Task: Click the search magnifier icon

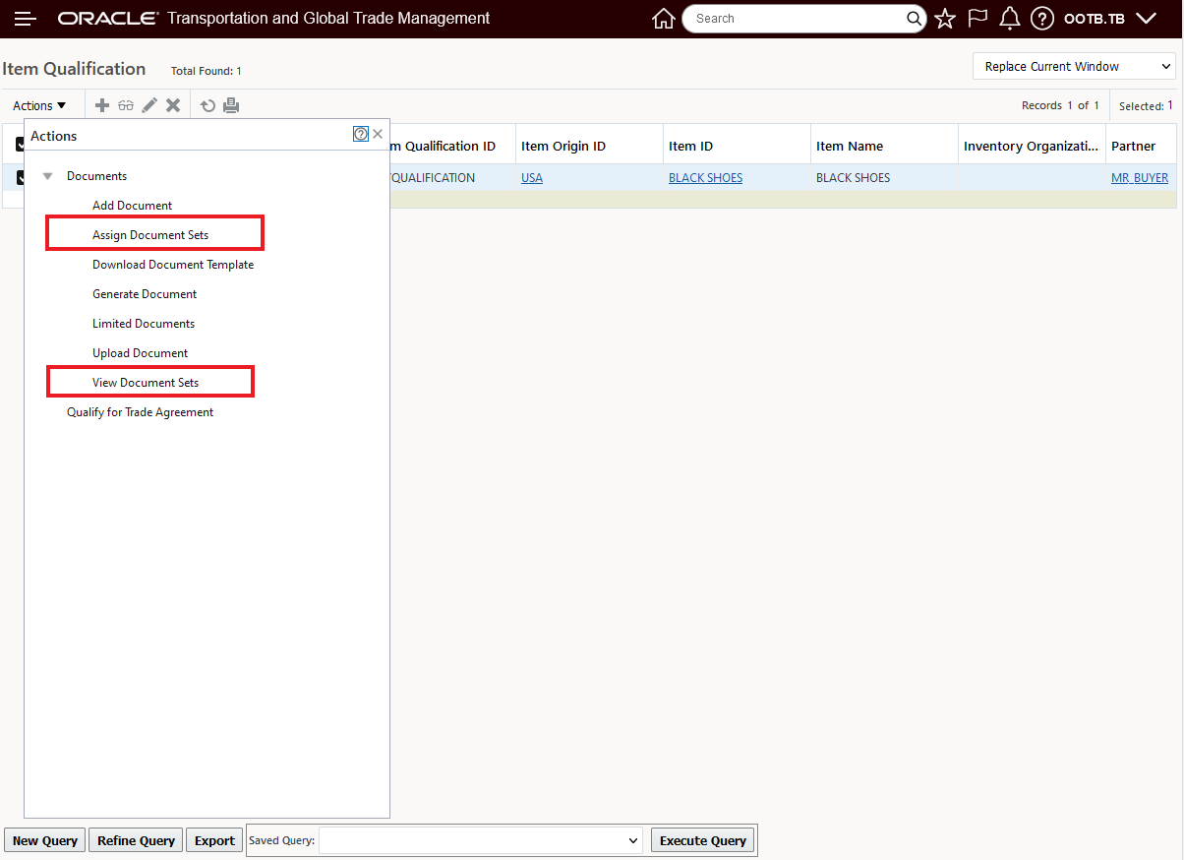Action: pyautogui.click(x=915, y=19)
